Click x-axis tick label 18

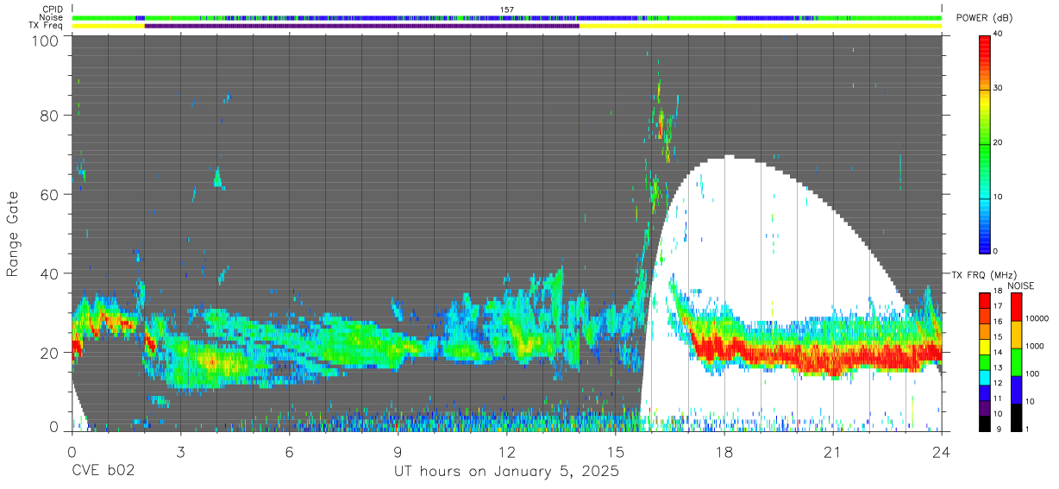[724, 451]
